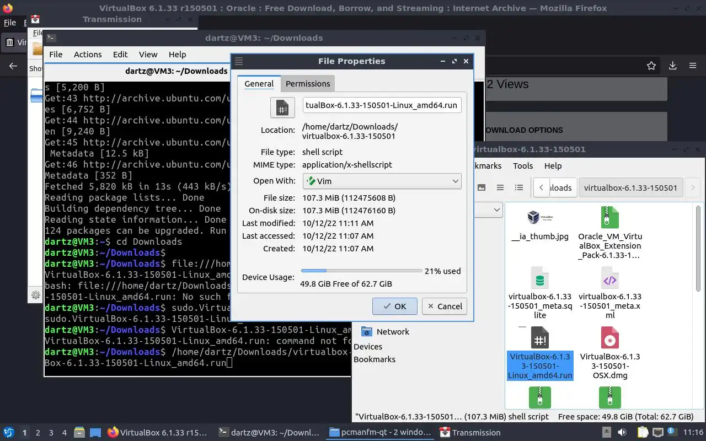The image size is (706, 441).
Task: Click the File menu in the Firefox window
Action: [x=10, y=23]
